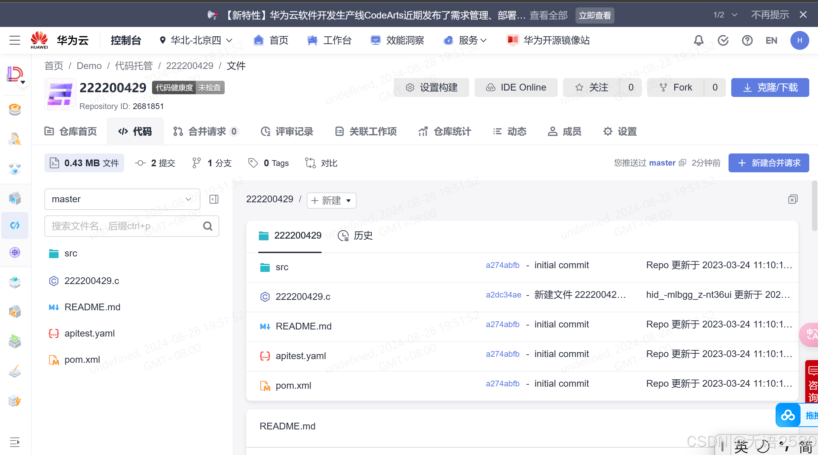Open the red consultation floating button

pos(812,382)
